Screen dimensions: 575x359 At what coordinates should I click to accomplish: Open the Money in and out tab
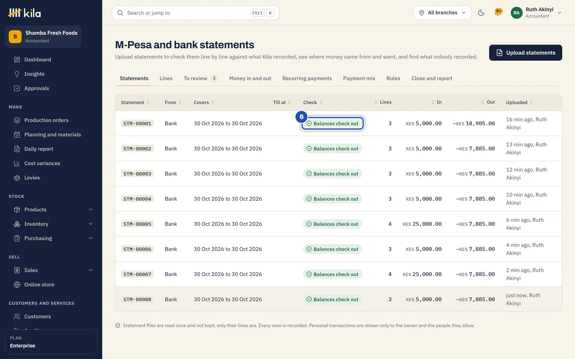(250, 78)
